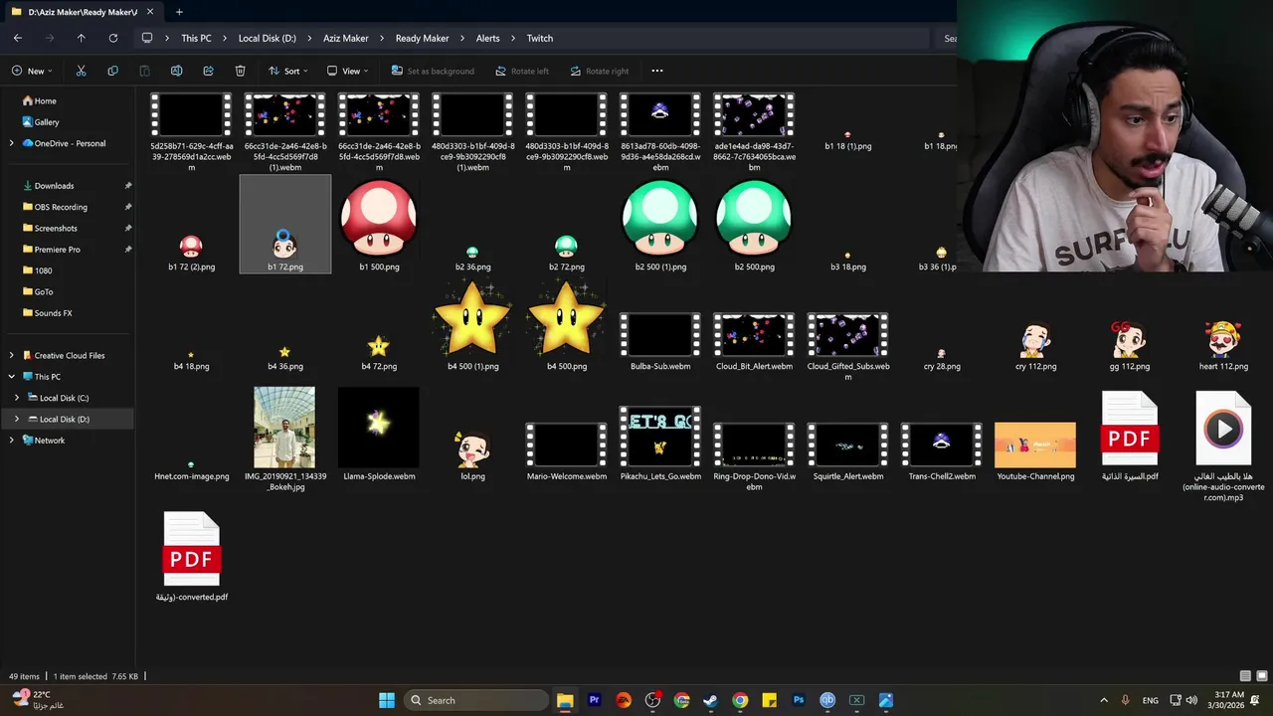Copy the selected file
1273x716 pixels.
112,71
